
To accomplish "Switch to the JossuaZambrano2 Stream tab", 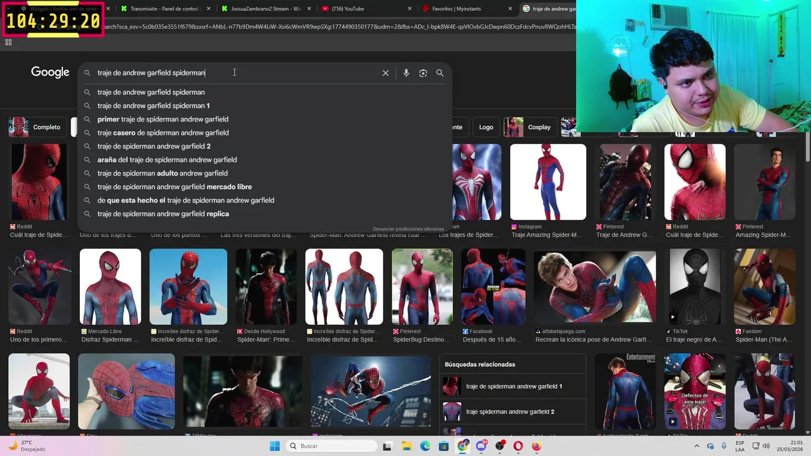I will (264, 9).
